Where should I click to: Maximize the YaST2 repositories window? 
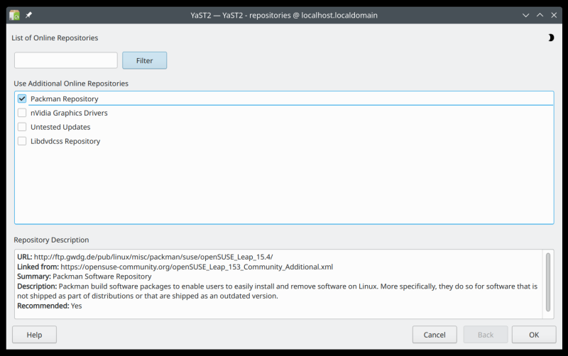pyautogui.click(x=540, y=15)
